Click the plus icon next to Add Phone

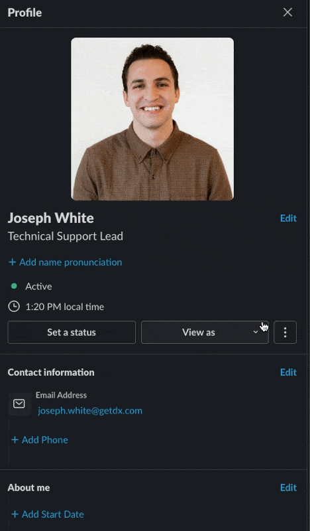click(15, 439)
